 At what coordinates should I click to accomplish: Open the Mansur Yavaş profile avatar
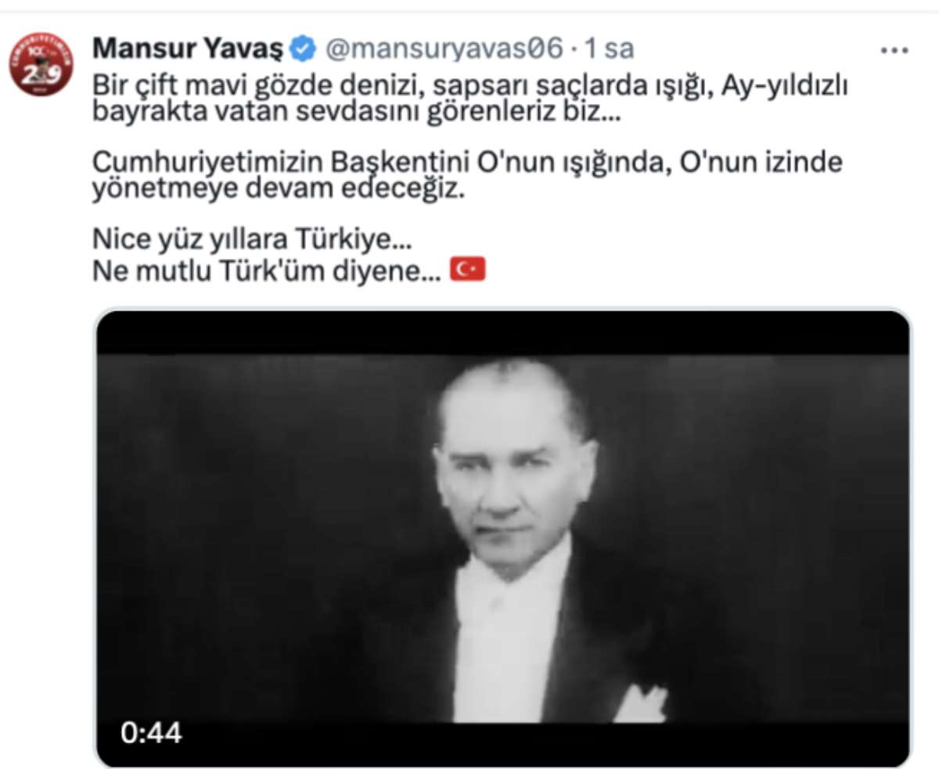41,64
